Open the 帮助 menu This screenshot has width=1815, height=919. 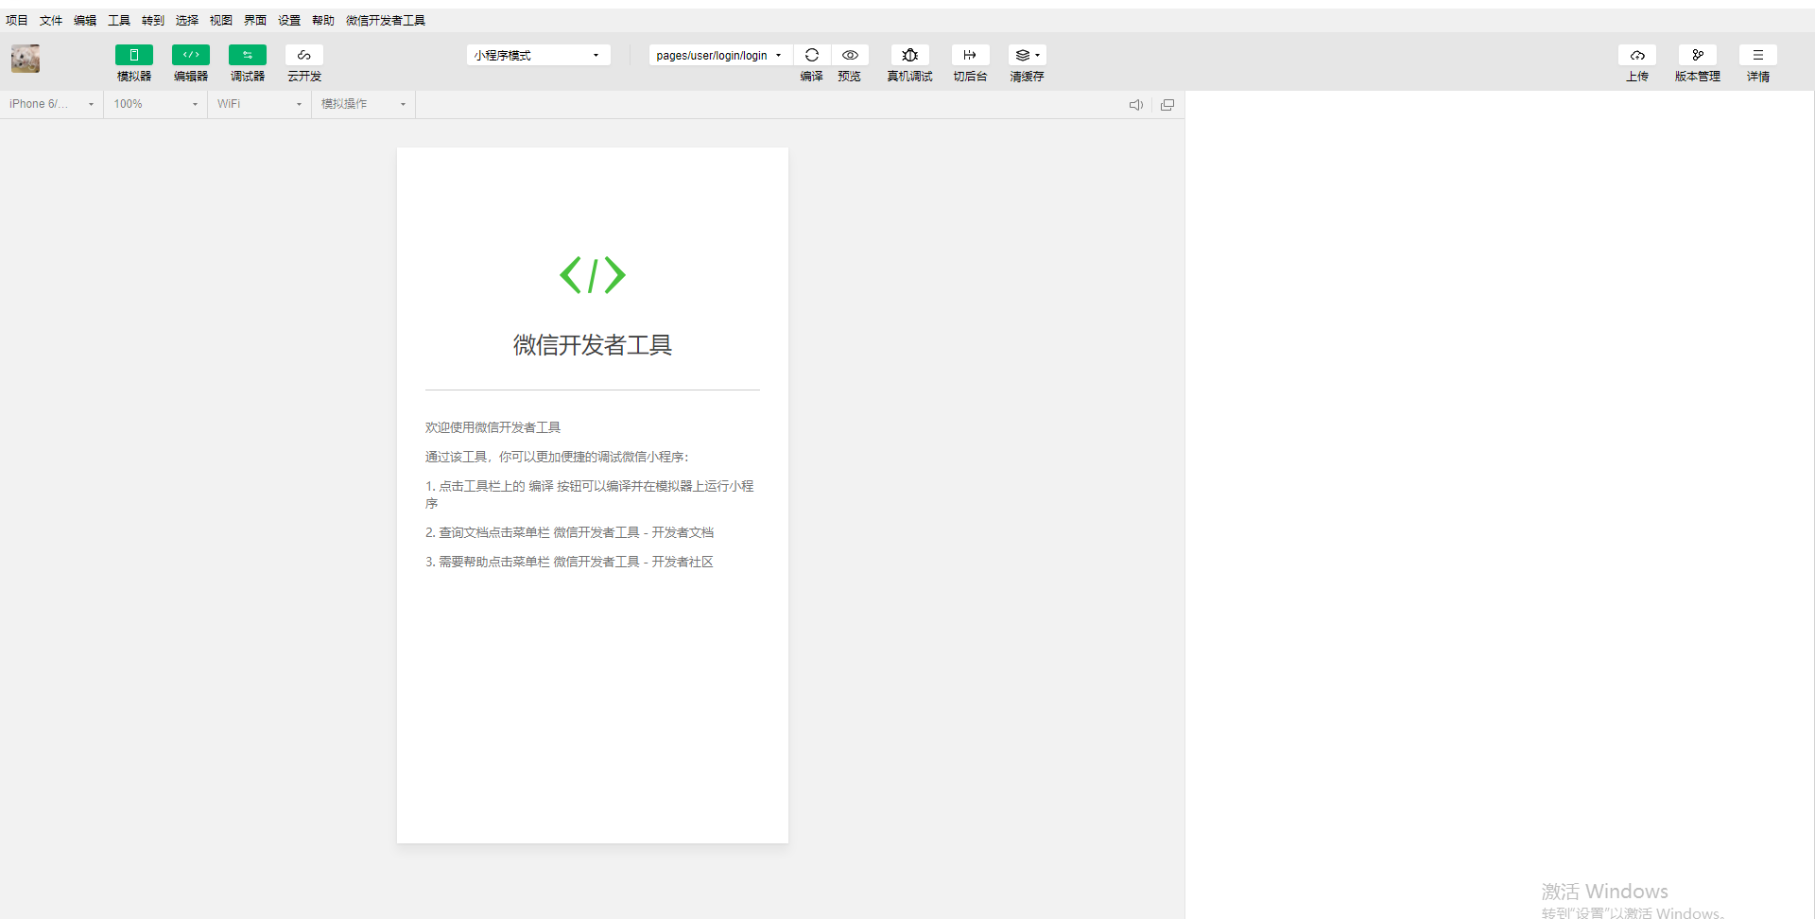(323, 20)
